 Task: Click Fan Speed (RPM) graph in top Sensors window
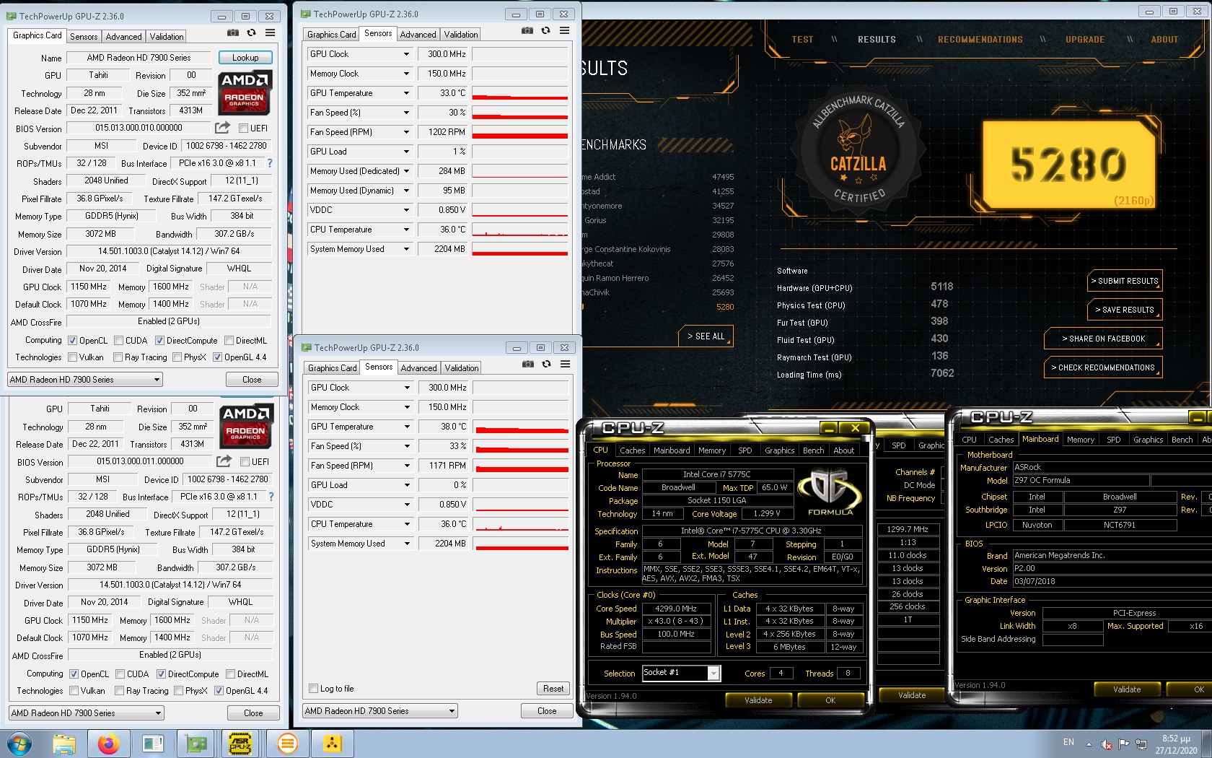pyautogui.click(x=520, y=132)
